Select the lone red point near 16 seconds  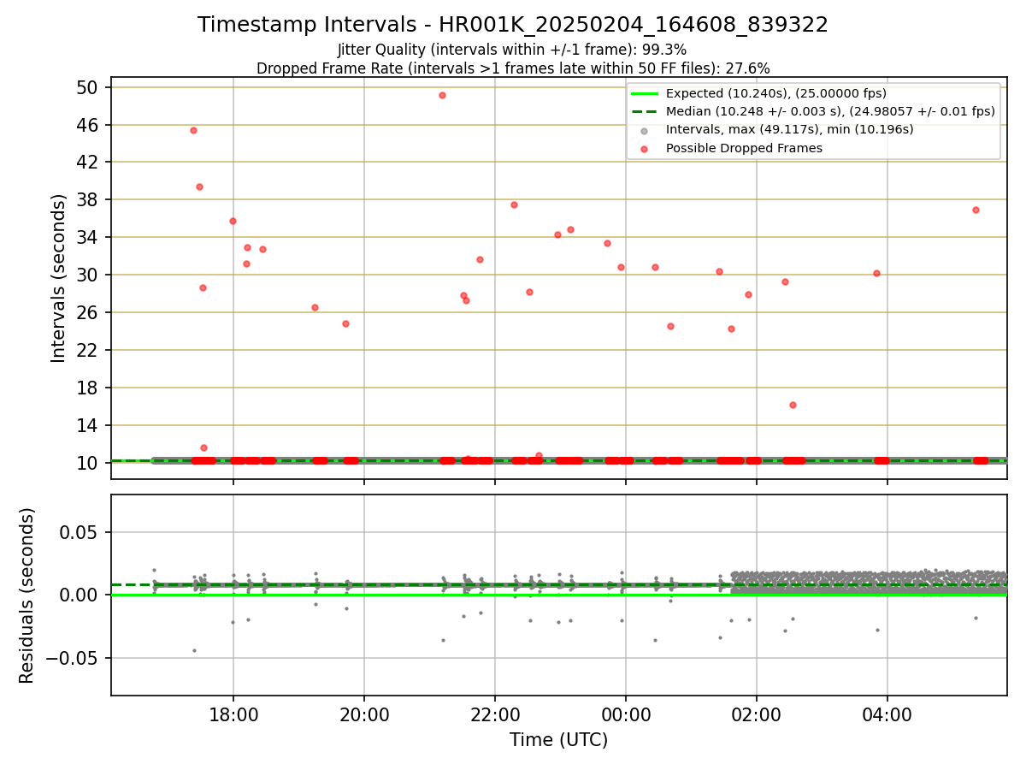point(793,405)
